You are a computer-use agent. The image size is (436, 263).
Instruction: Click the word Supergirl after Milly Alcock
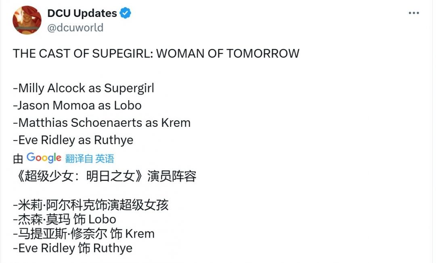tap(129, 88)
